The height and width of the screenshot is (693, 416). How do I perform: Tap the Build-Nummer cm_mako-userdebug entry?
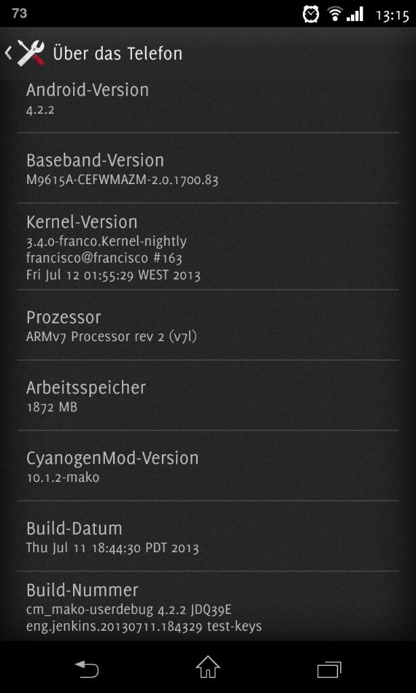208,606
